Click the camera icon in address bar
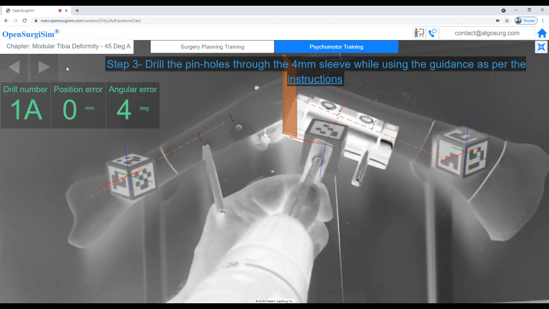This screenshot has height=309, width=549. click(498, 21)
